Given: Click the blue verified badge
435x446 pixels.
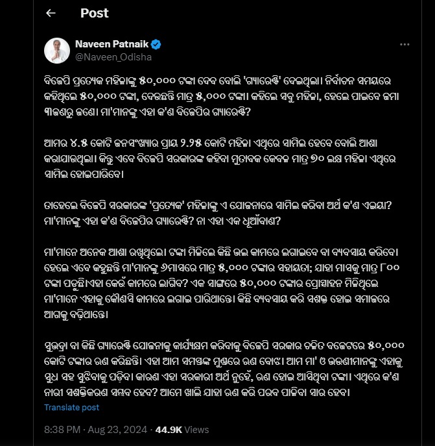Looking at the screenshot, I should (156, 45).
